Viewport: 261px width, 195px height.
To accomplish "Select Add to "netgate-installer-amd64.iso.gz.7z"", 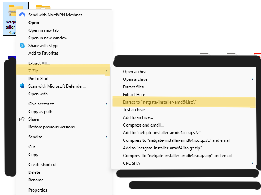I will 184,133.
